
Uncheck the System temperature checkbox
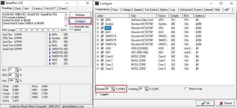coord(102,24)
